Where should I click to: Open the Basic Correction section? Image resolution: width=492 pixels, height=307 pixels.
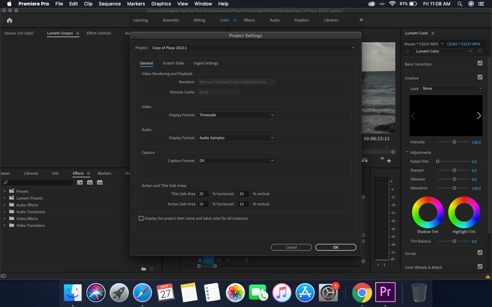pyautogui.click(x=418, y=64)
